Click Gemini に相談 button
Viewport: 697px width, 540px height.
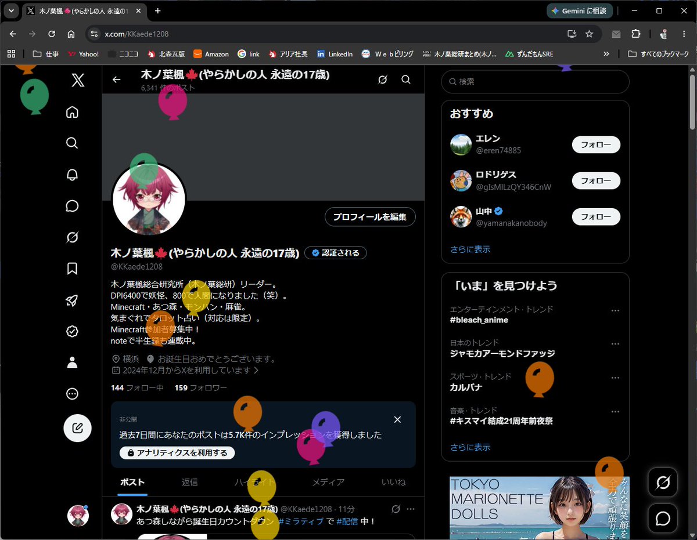click(580, 11)
